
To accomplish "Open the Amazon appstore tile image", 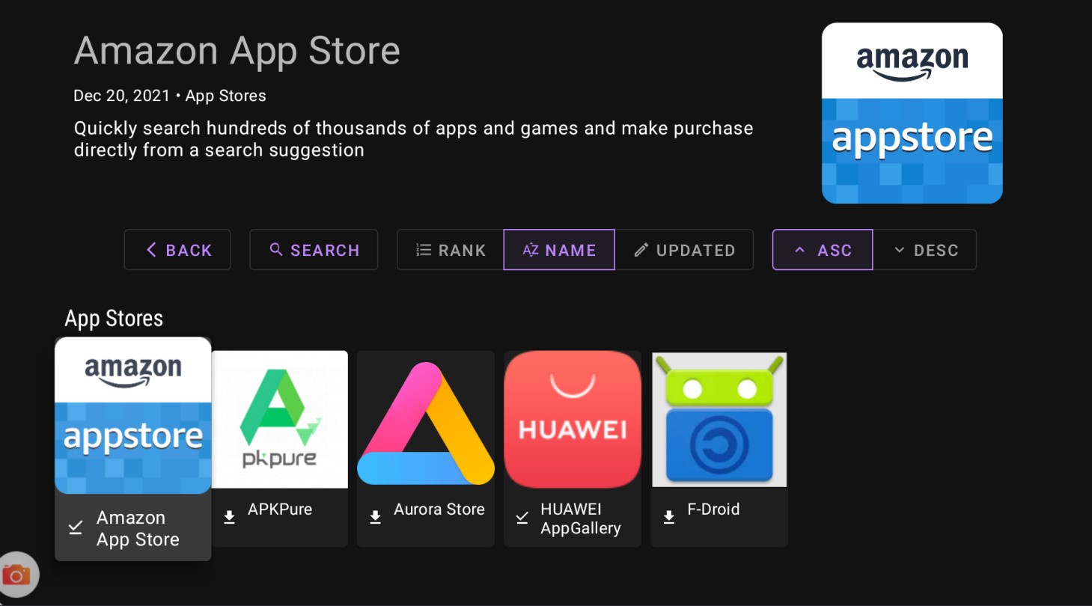I will [x=133, y=415].
